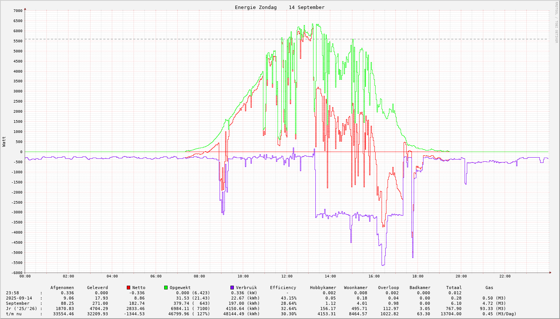560x319 pixels.
Task: Click the 'Hobbykamer' column header
Action: (x=323, y=288)
